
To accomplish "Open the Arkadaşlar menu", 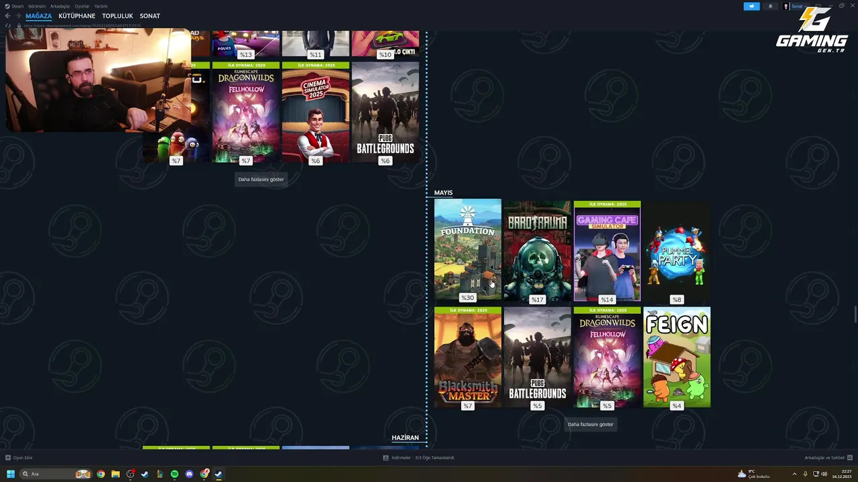I will pos(60,6).
